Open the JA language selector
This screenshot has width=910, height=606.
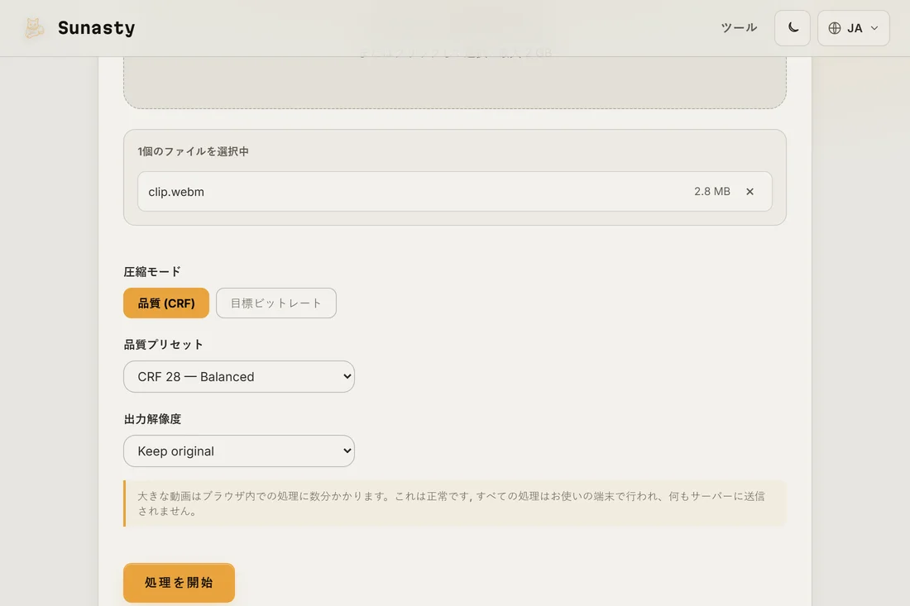(853, 28)
